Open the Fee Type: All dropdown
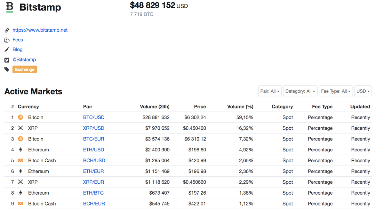 (x=336, y=91)
